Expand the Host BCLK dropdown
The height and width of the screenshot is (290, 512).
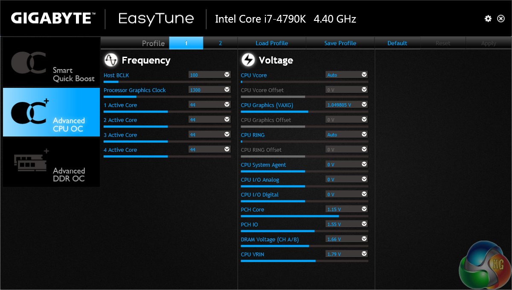coord(227,75)
